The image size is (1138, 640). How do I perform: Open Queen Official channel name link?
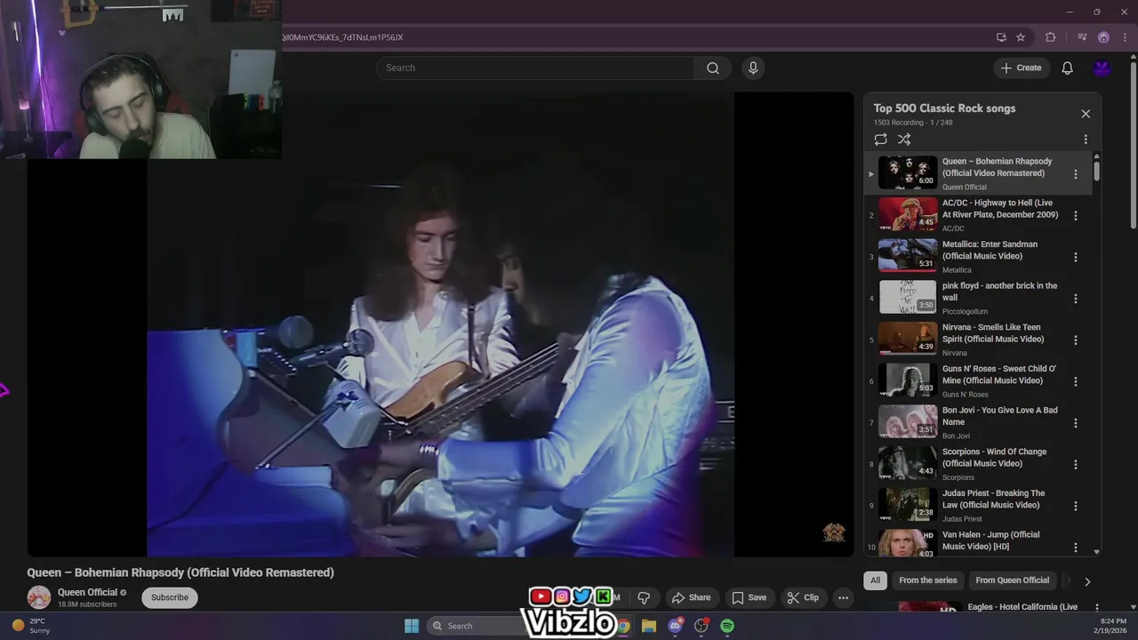point(87,592)
